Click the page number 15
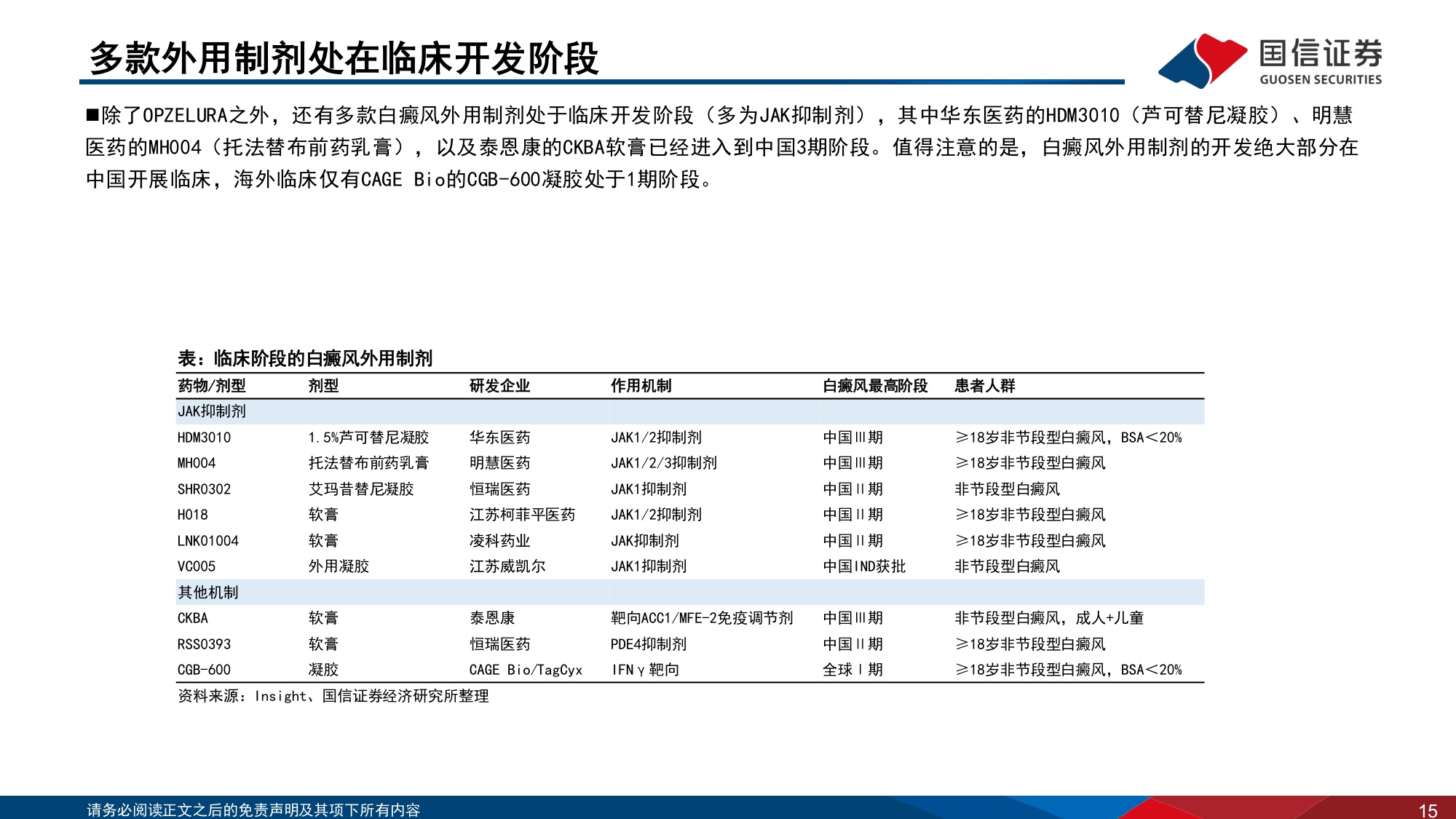The width and height of the screenshot is (1456, 819). pos(1428,810)
